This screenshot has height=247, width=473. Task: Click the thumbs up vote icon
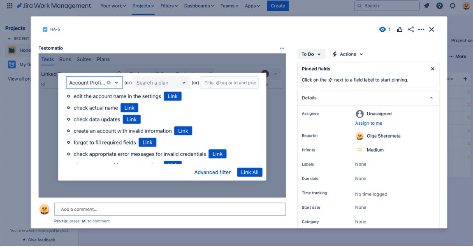(x=400, y=29)
